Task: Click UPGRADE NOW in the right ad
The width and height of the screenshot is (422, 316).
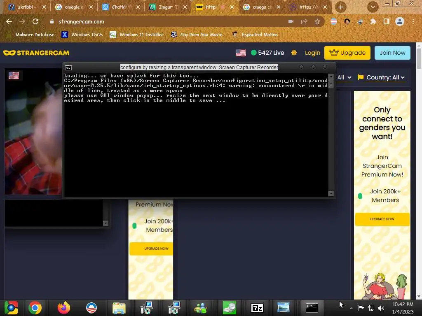Action: pyautogui.click(x=382, y=219)
